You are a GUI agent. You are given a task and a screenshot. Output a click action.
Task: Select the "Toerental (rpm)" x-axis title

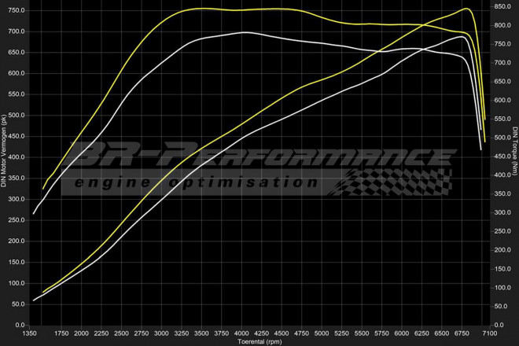pyautogui.click(x=260, y=341)
